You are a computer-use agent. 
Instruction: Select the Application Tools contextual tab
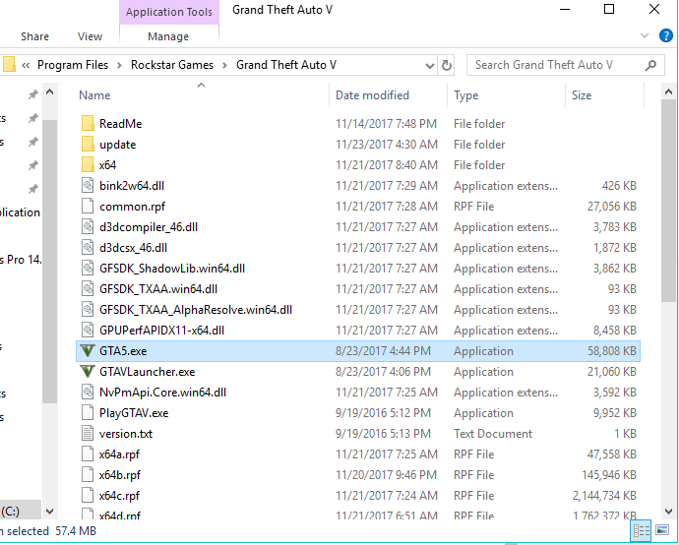coord(169,12)
